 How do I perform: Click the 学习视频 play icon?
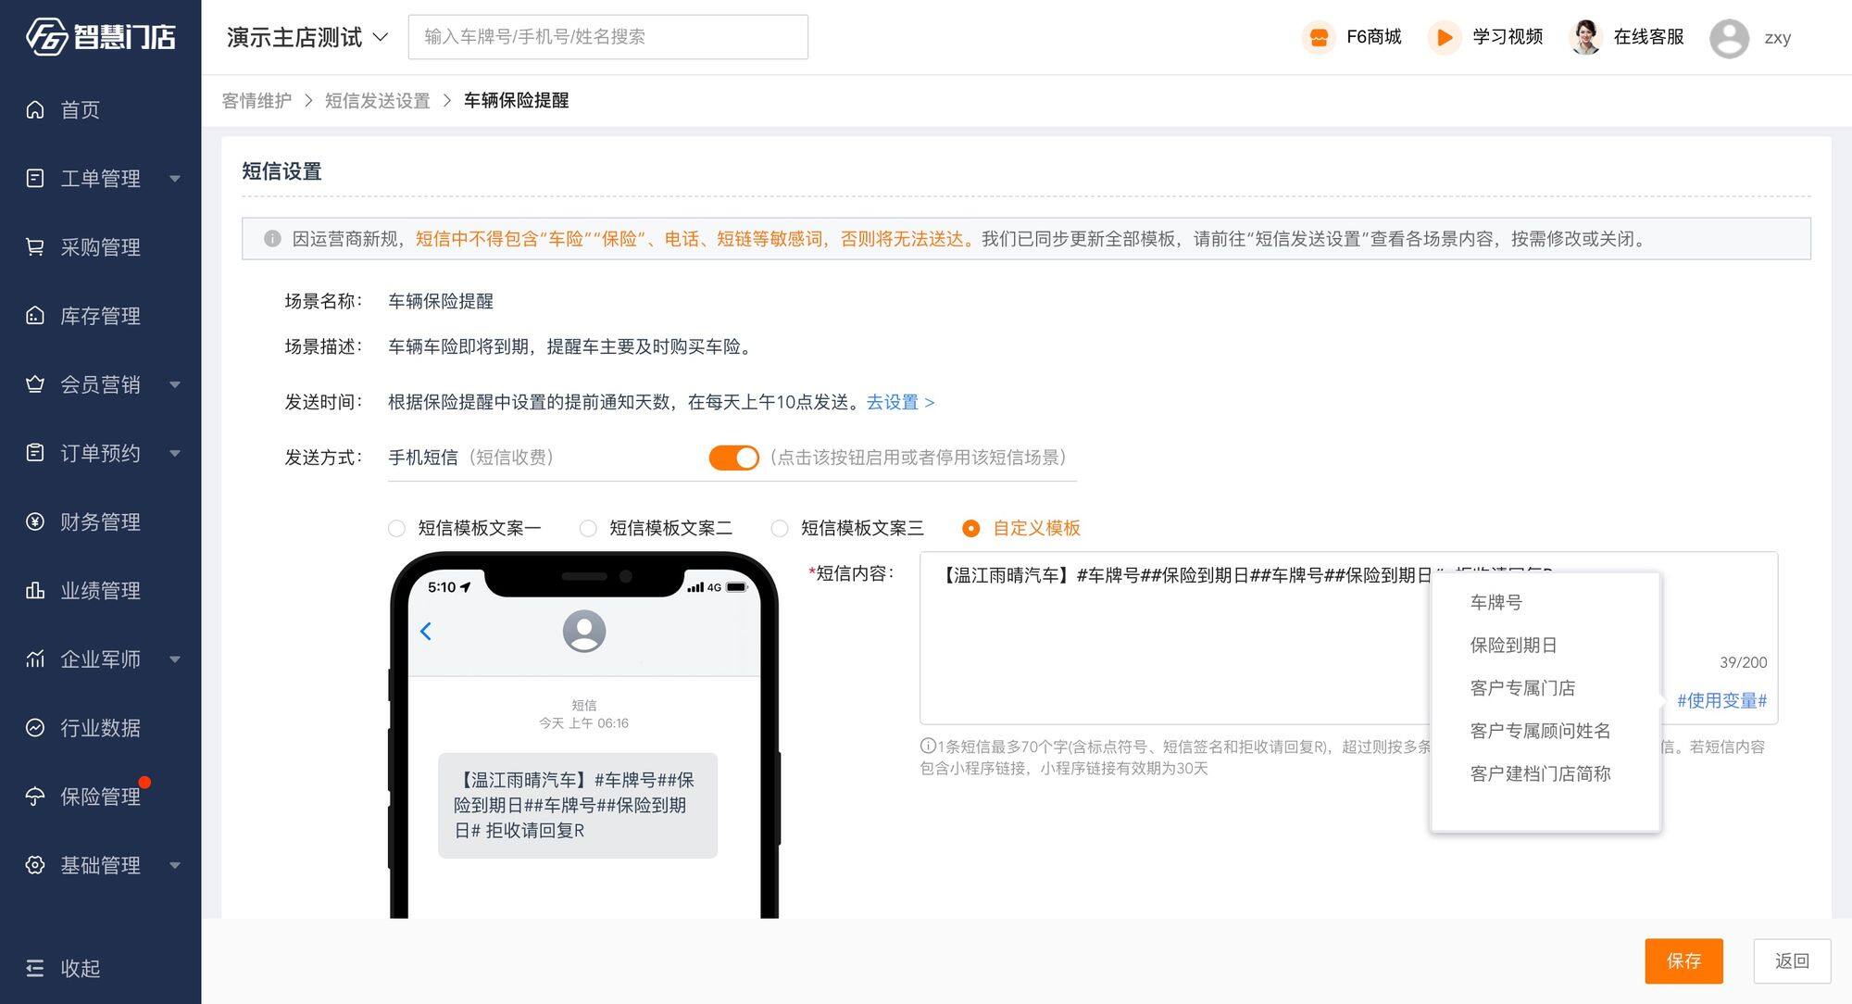(1444, 37)
